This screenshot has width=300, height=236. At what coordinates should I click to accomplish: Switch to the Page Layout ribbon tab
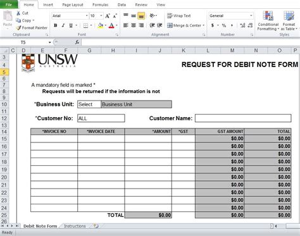tap(73, 4)
